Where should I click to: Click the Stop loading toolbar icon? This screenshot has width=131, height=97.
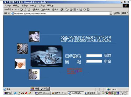21,9
